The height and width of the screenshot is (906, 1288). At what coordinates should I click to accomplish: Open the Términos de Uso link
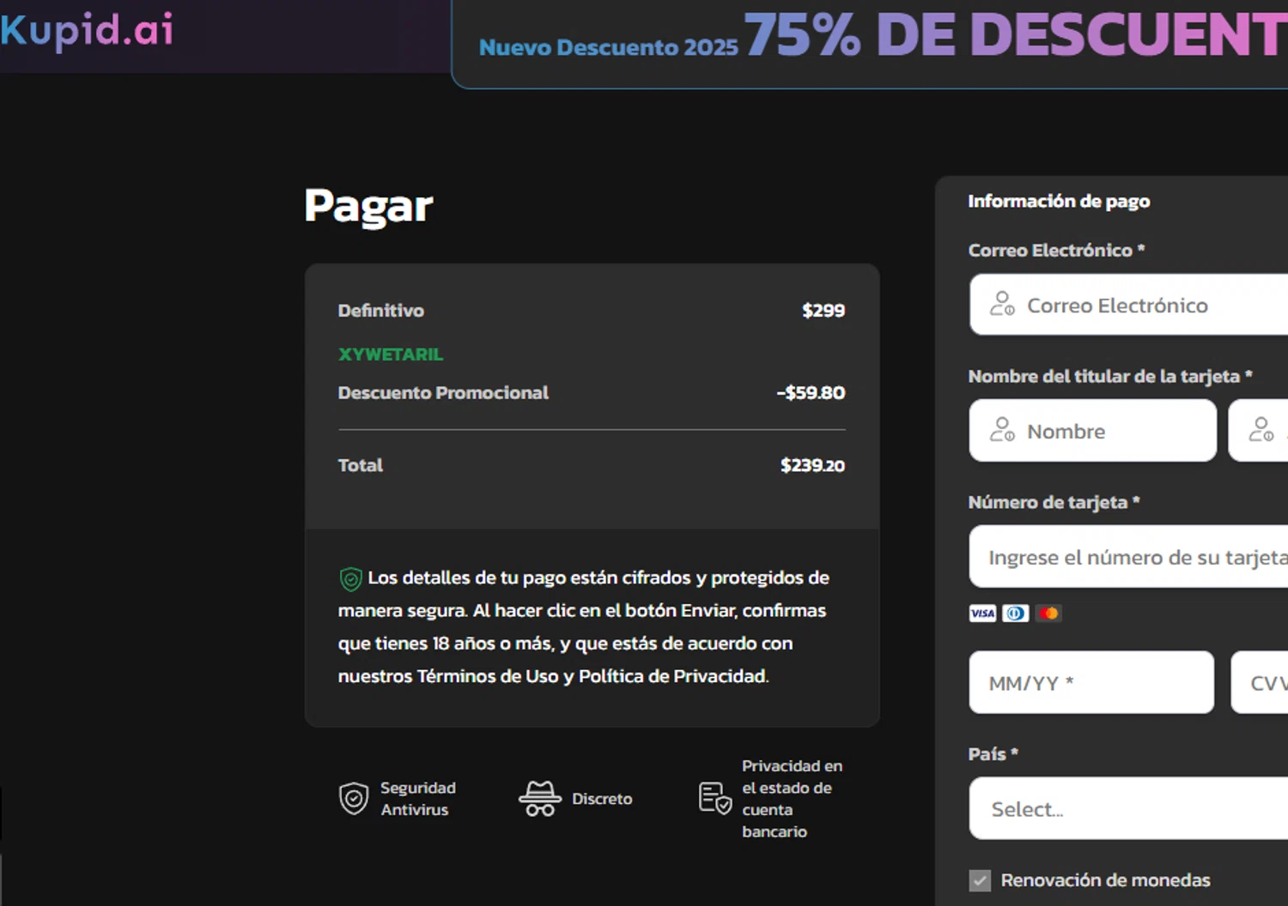(x=488, y=676)
